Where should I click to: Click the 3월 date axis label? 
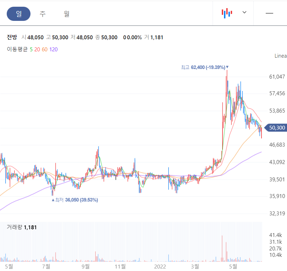tap(195, 267)
